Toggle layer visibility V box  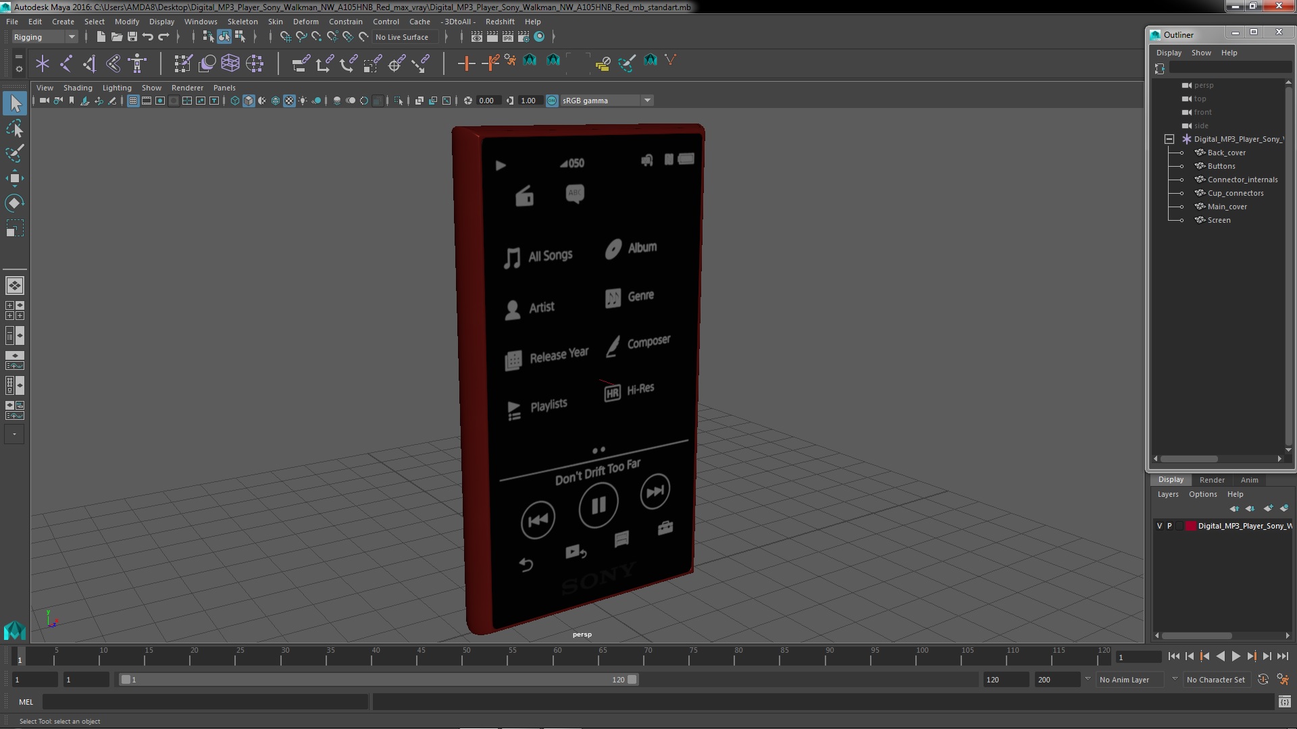[x=1160, y=526]
